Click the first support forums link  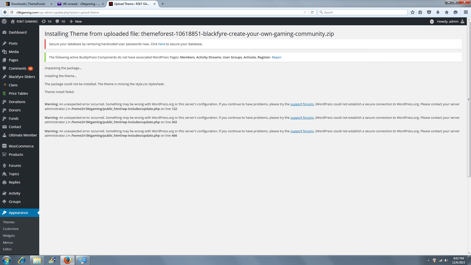point(302,104)
